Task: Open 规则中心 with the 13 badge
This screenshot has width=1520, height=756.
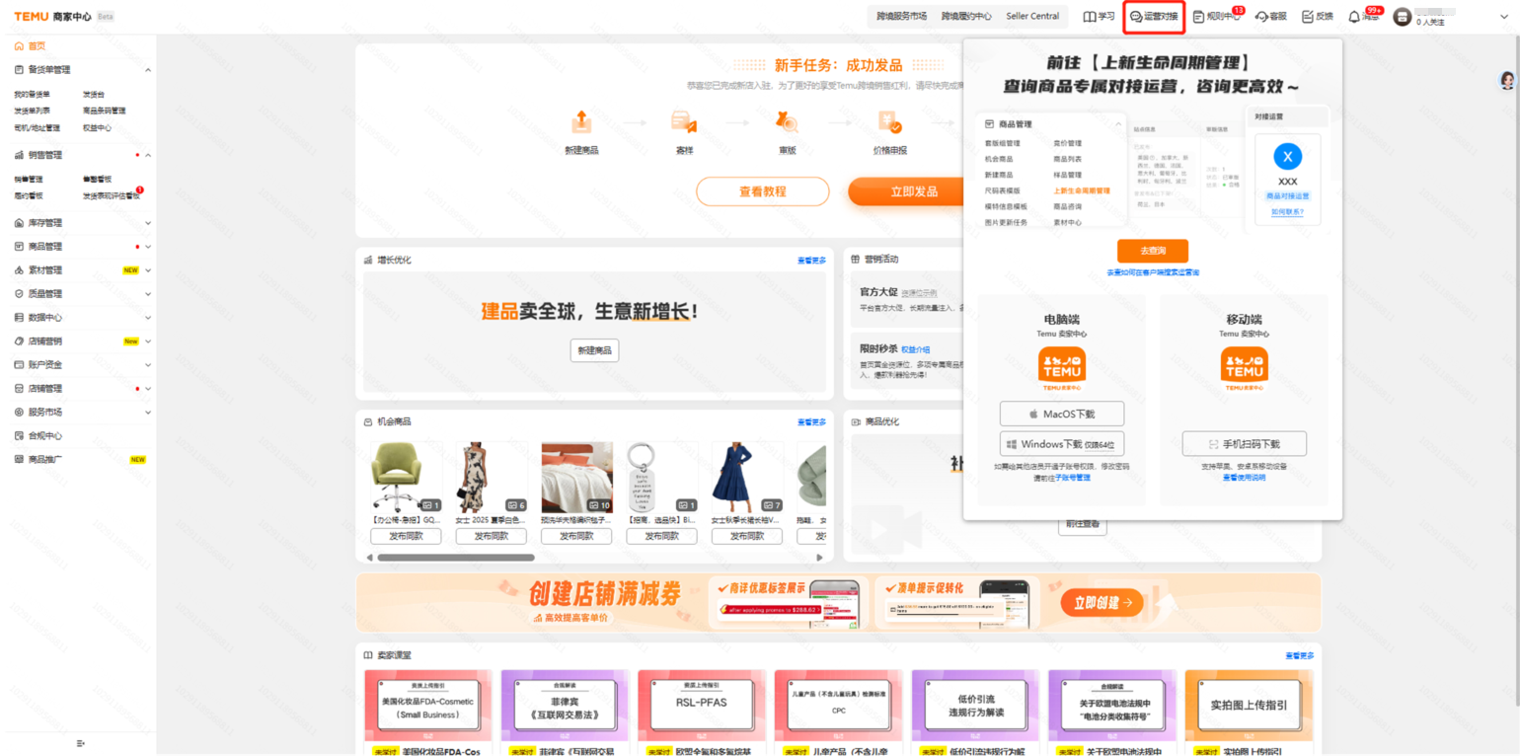Action: pyautogui.click(x=1199, y=17)
